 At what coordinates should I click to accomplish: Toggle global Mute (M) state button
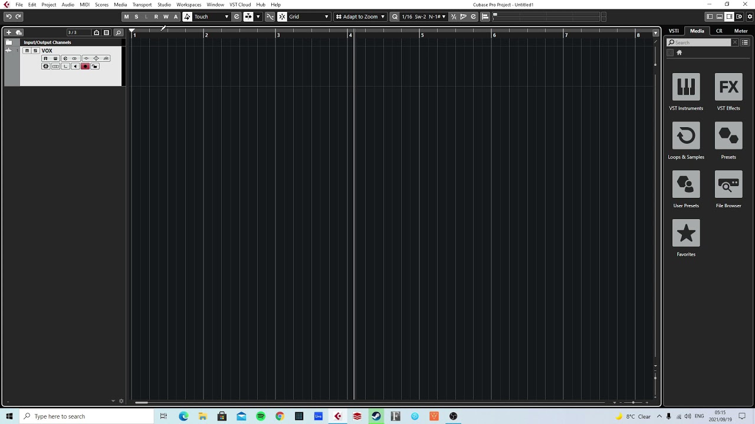tap(126, 16)
